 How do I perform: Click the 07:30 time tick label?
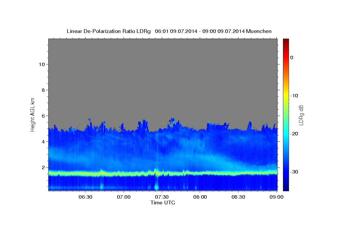[x=162, y=197]
